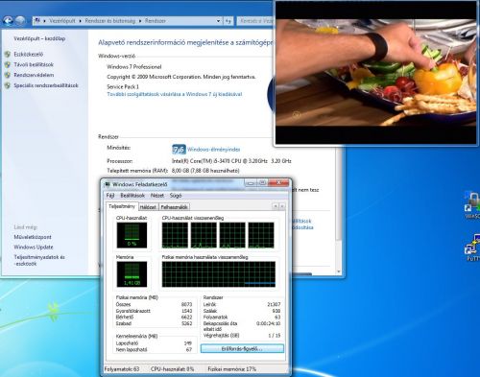Click the CPU-használat: 0% status bar entry

coord(173,369)
